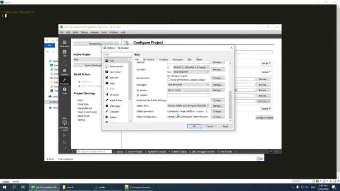Click Change next to CMake Configuration
The height and width of the screenshot is (191, 340).
pyautogui.click(x=218, y=117)
